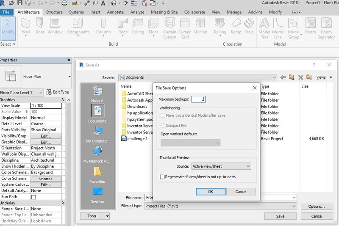Collapse the Underlay section in Properties
Image resolution: width=339 pixels, height=226 pixels.
(62, 203)
